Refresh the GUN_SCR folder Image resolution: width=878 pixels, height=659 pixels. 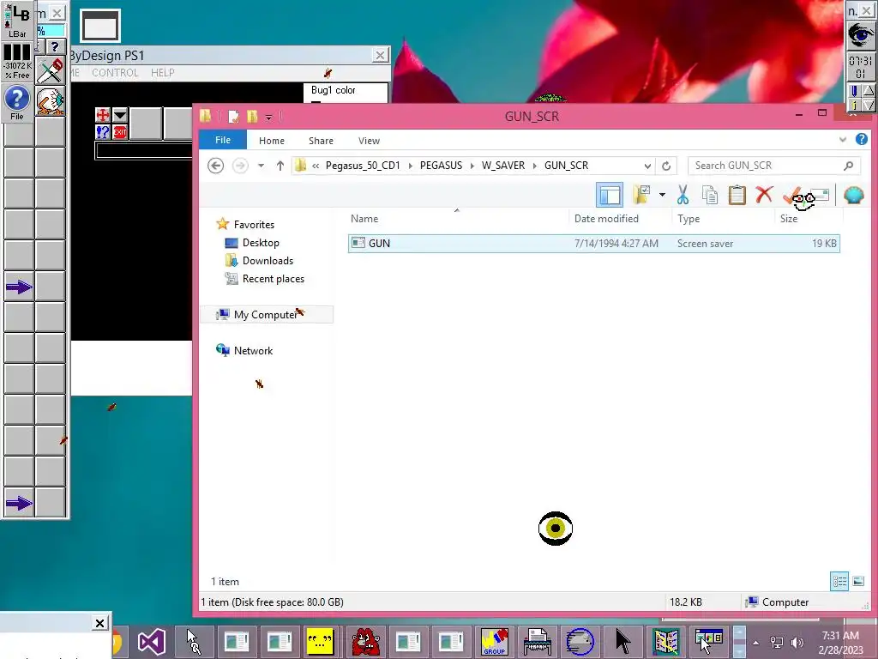pyautogui.click(x=665, y=166)
